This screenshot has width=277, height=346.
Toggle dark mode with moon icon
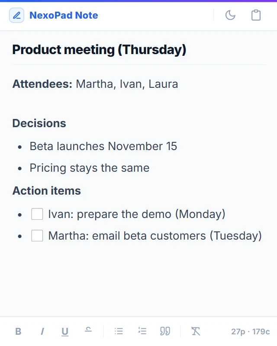230,15
